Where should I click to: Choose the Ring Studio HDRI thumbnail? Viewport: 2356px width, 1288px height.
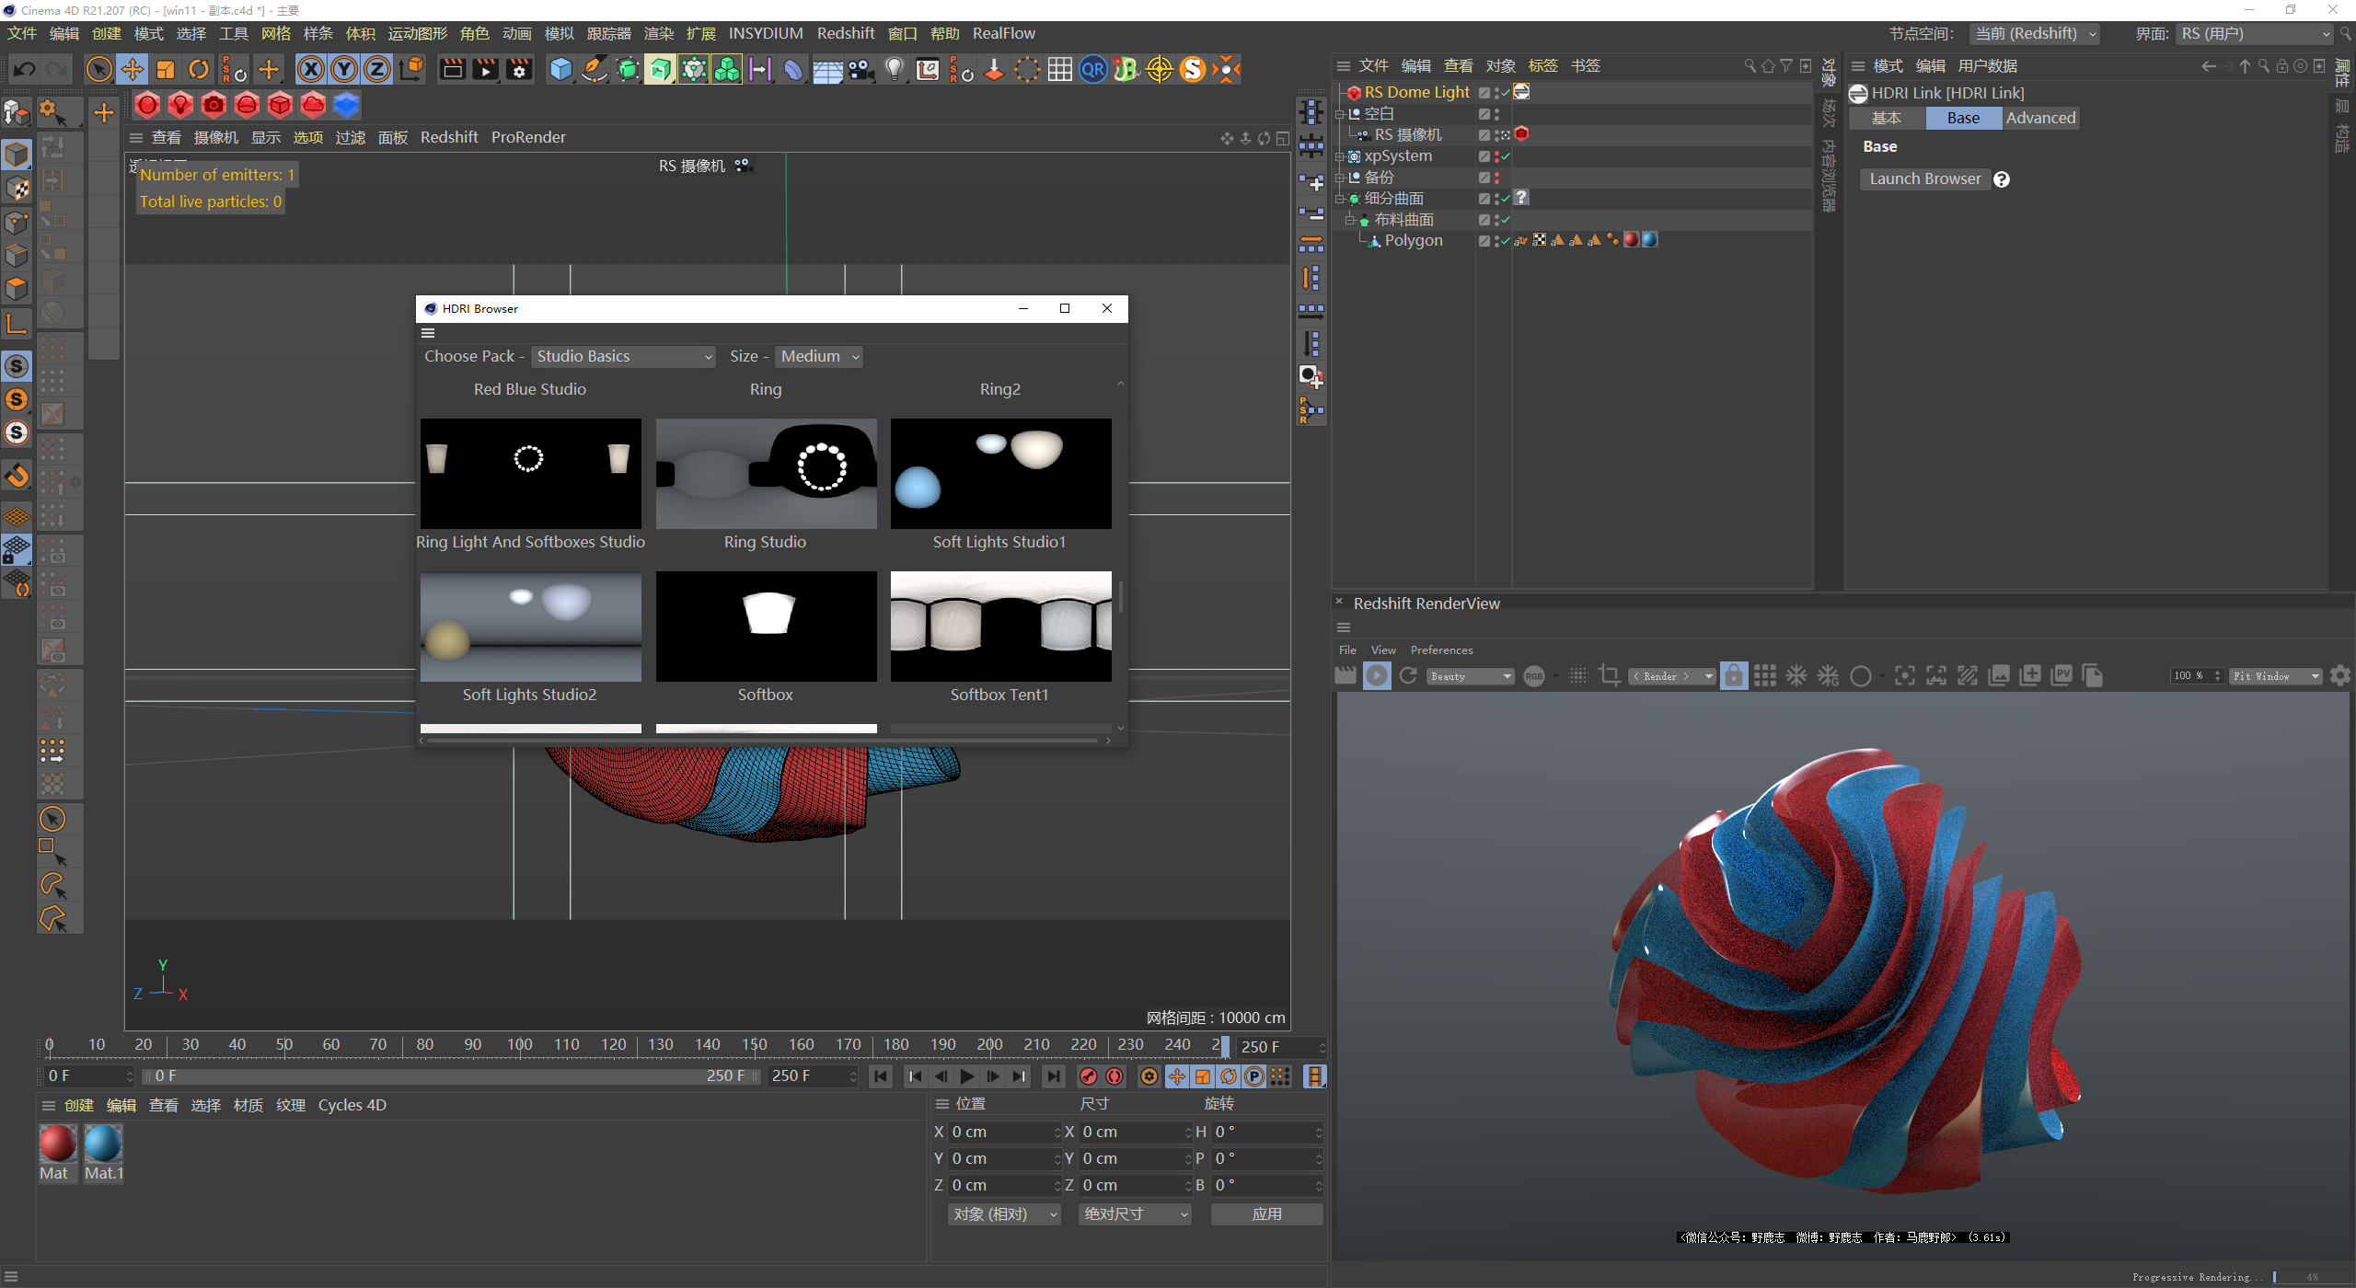point(766,474)
